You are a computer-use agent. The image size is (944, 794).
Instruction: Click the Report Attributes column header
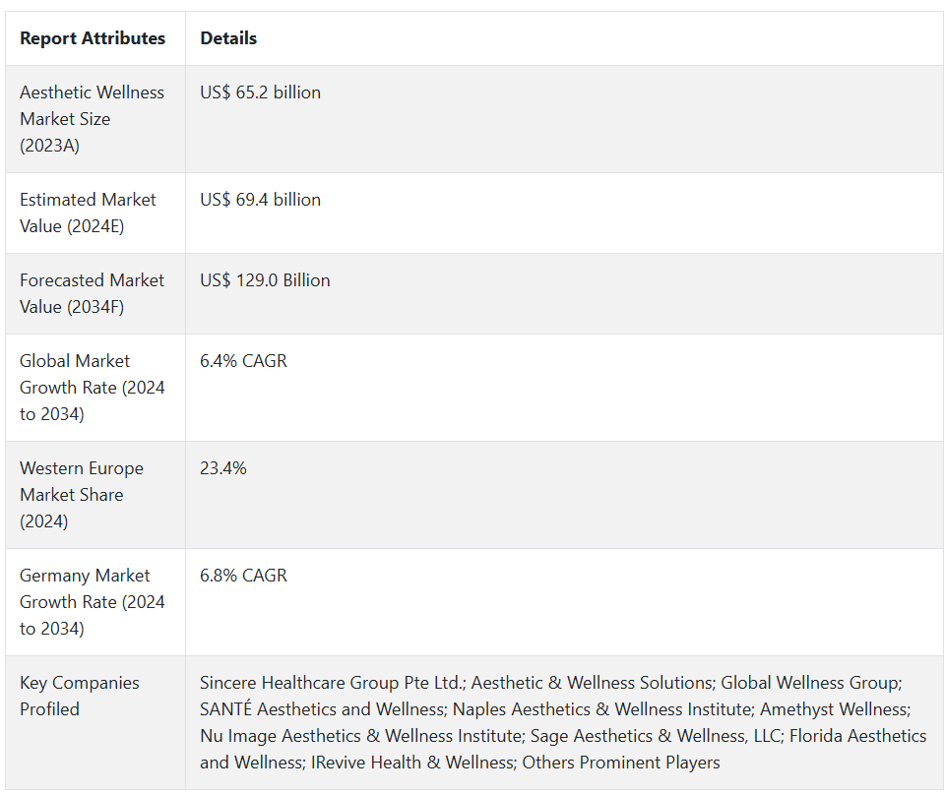pos(93,38)
